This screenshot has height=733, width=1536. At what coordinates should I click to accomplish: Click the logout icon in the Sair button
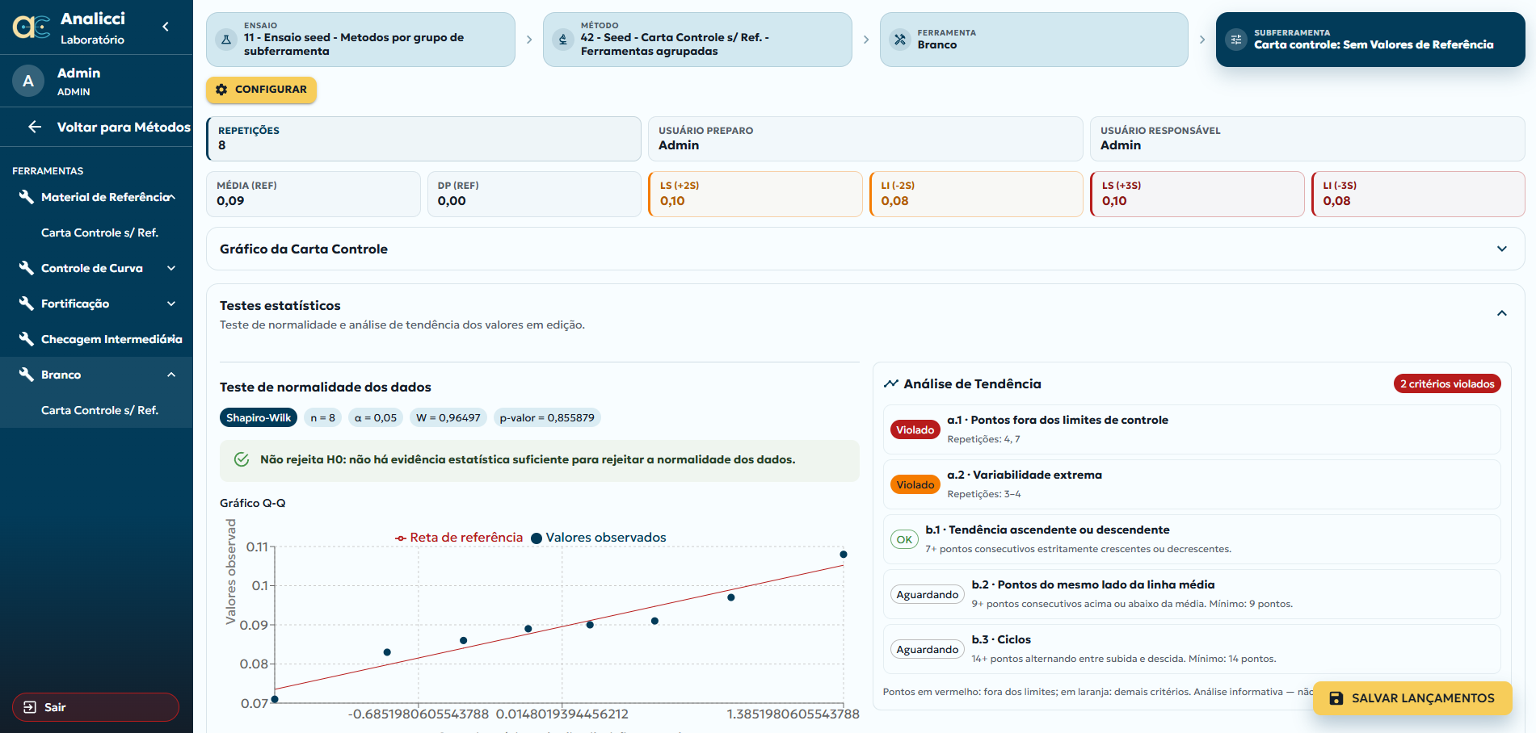(30, 707)
